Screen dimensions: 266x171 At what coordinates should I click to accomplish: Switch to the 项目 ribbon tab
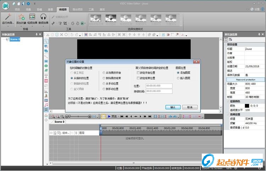[x=17, y=9]
